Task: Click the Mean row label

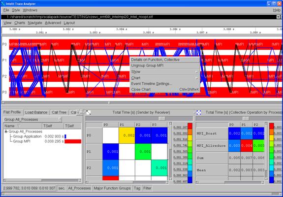Action: 212,170
